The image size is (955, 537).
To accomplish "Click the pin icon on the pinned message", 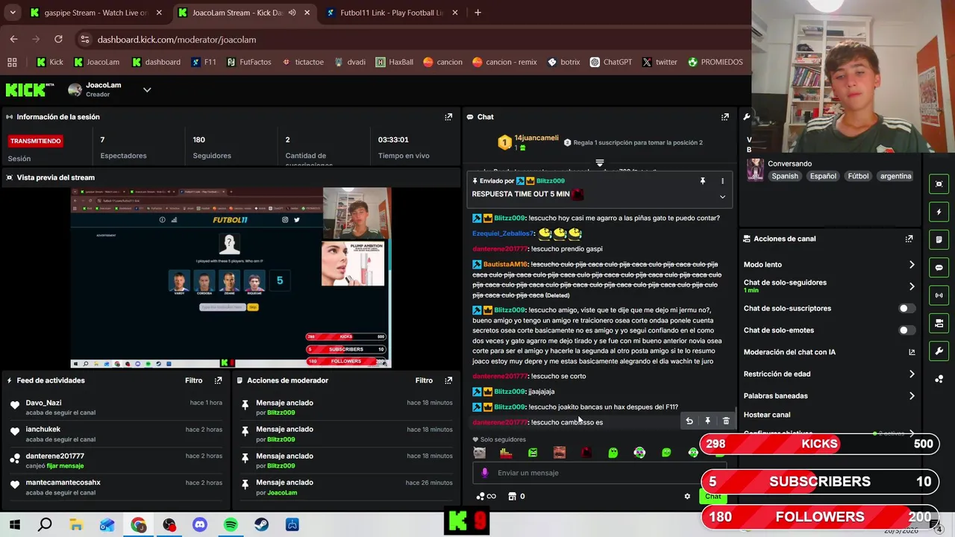I will click(x=702, y=181).
